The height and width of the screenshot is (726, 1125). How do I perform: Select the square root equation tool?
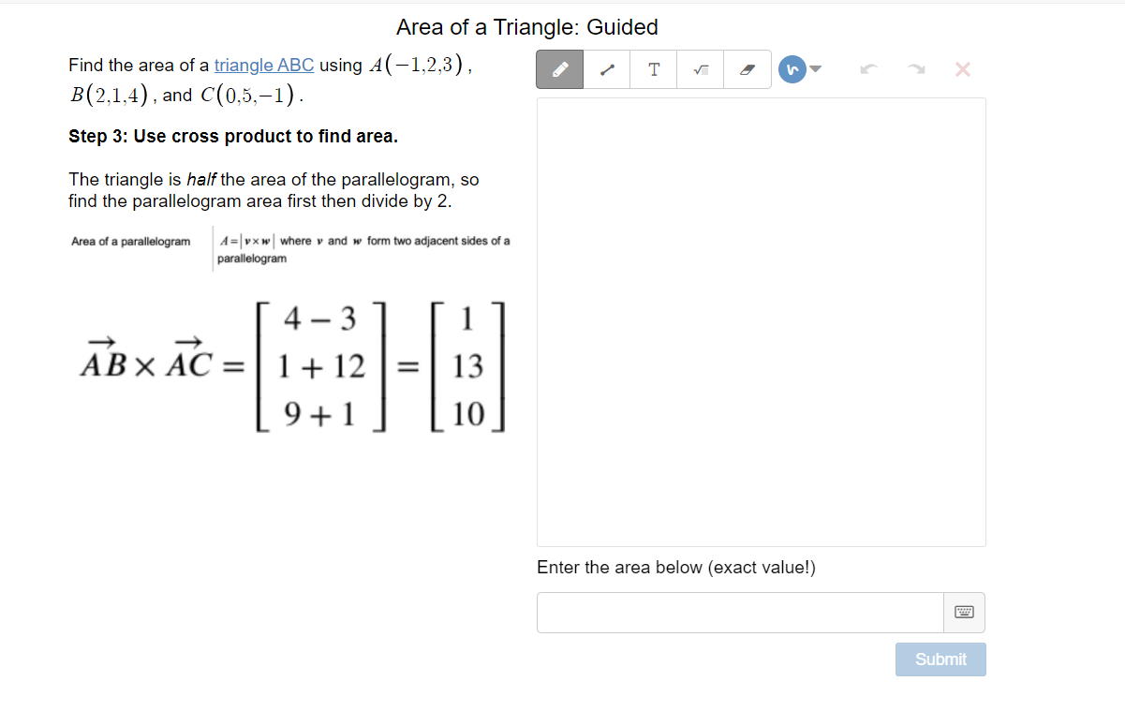700,68
